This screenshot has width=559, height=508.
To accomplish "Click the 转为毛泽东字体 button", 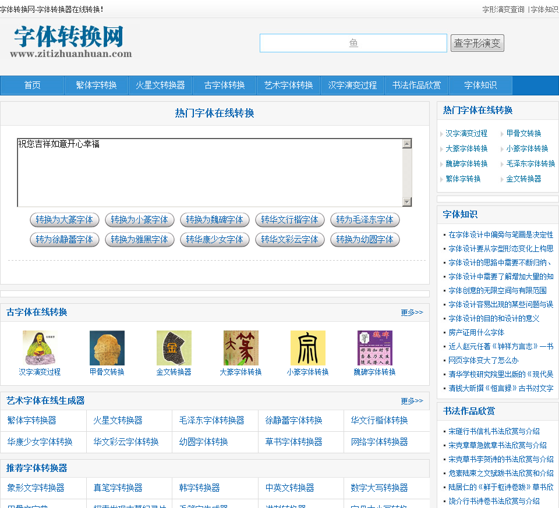I will 365,219.
